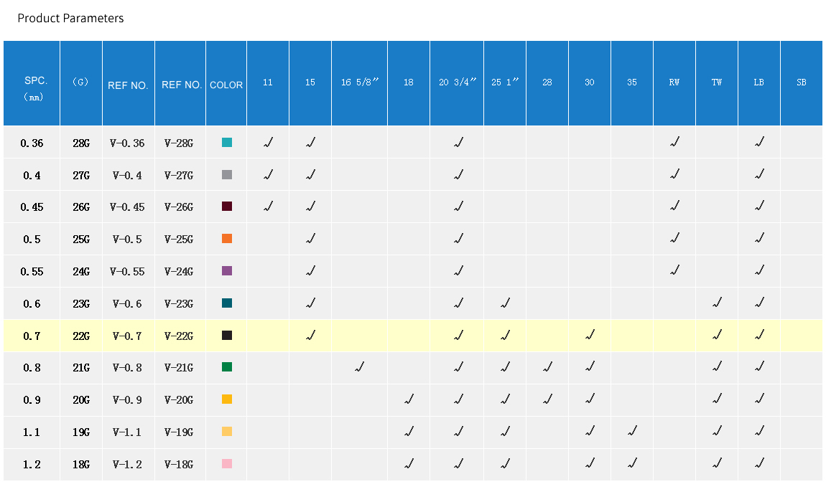Screen dimensions: 826x502
Task: Click the COLOR column header
Action: pyautogui.click(x=226, y=85)
